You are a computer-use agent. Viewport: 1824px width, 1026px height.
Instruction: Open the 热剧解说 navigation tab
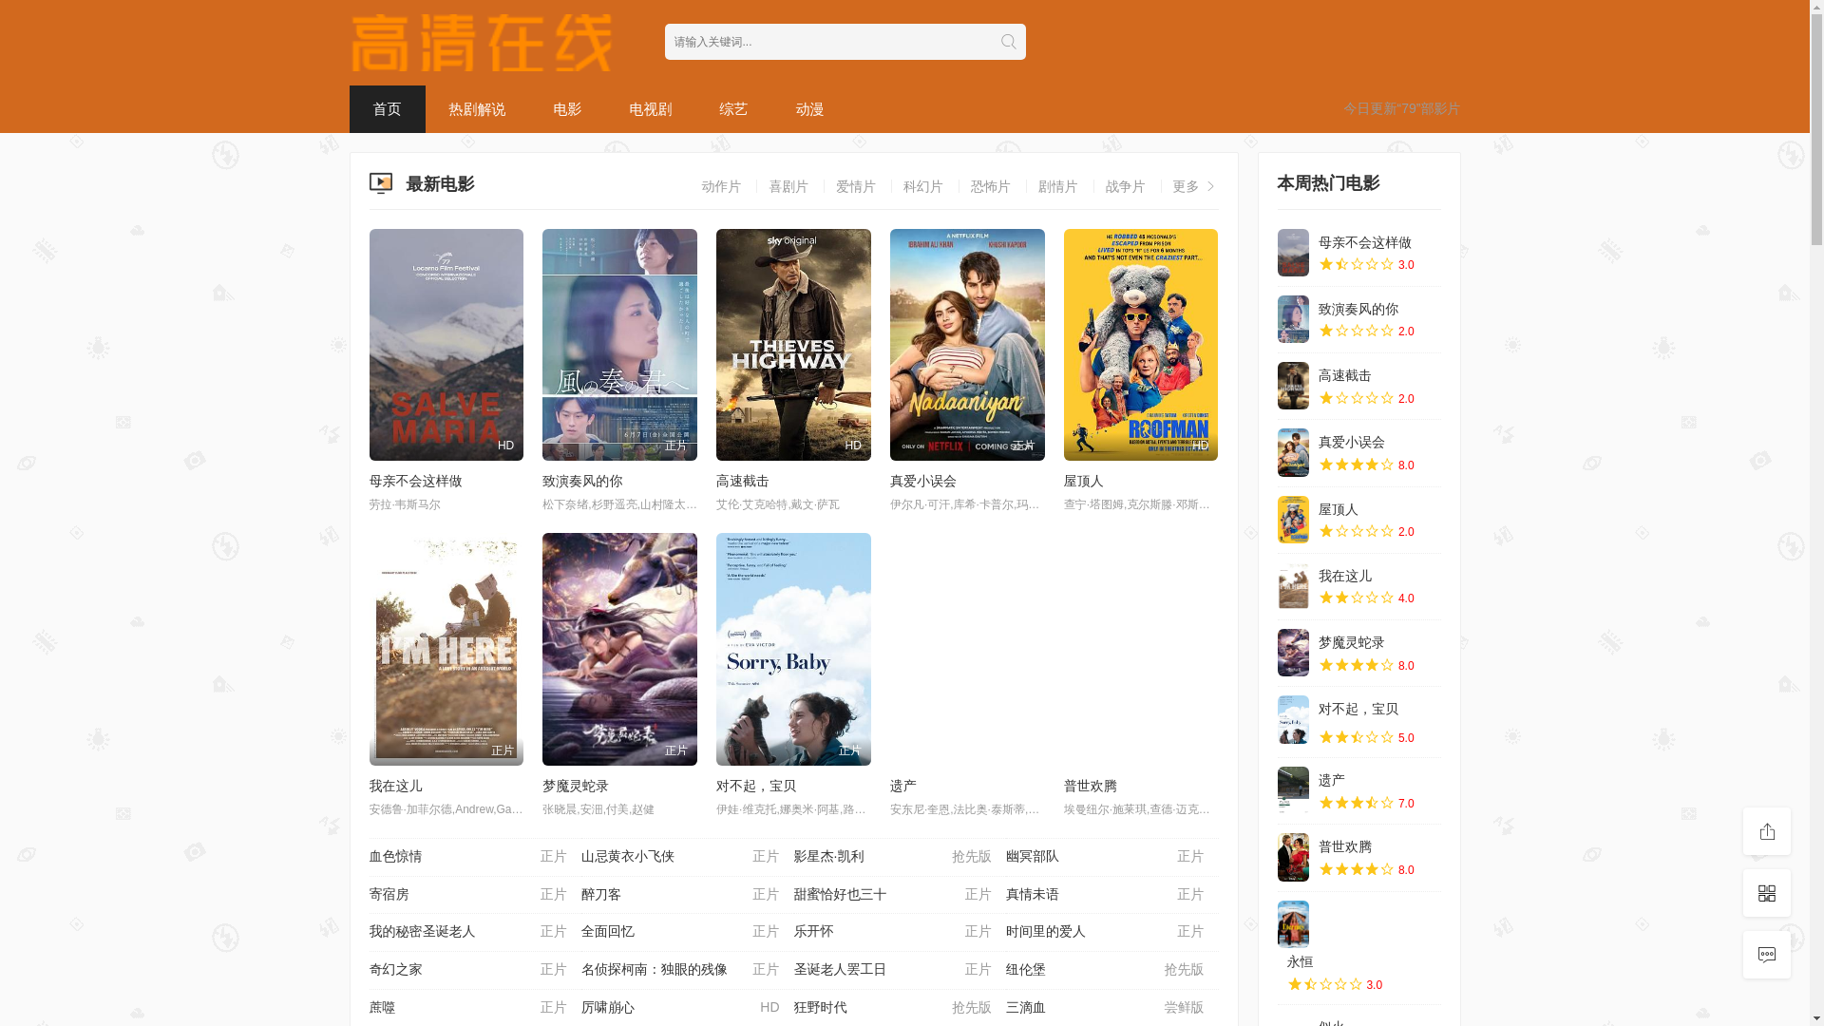(x=477, y=109)
